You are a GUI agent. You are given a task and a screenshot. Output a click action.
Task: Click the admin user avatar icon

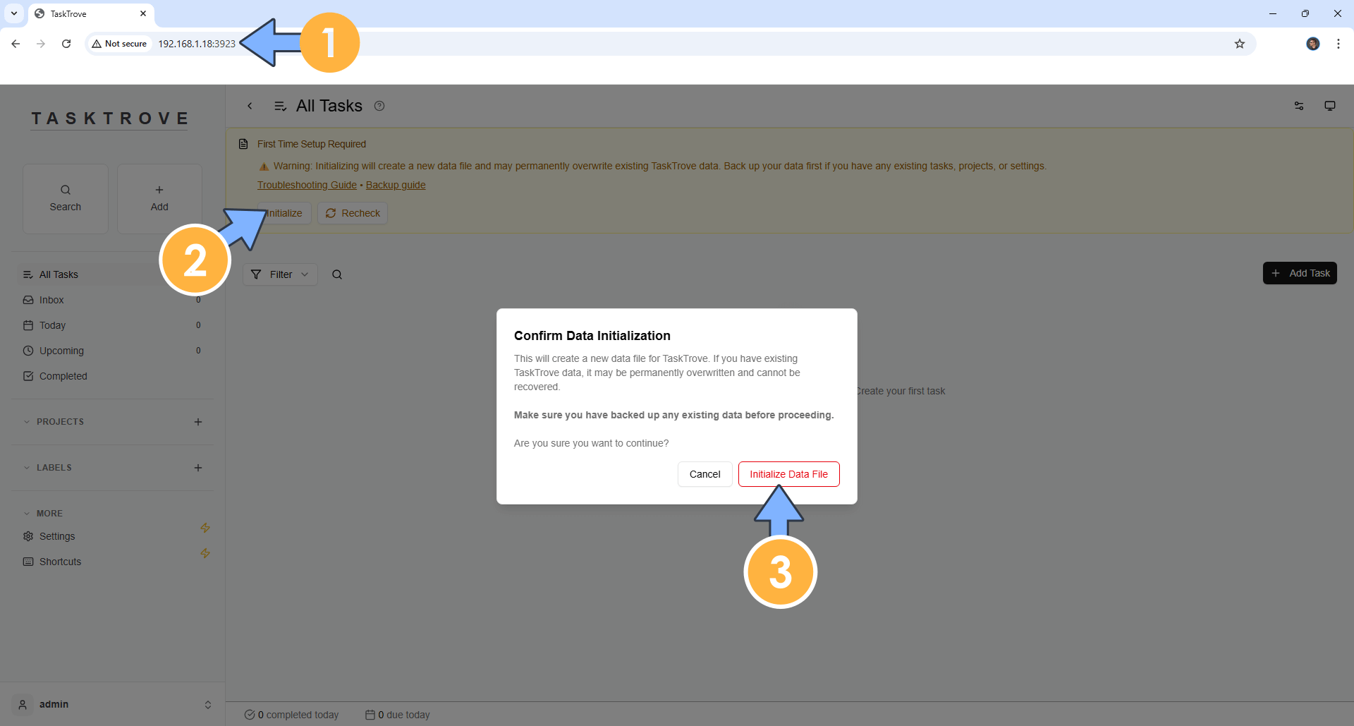coord(23,704)
